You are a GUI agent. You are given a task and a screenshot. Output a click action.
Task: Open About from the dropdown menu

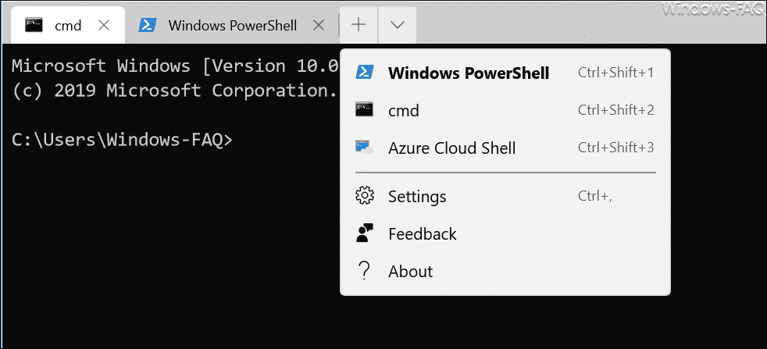tap(505, 271)
